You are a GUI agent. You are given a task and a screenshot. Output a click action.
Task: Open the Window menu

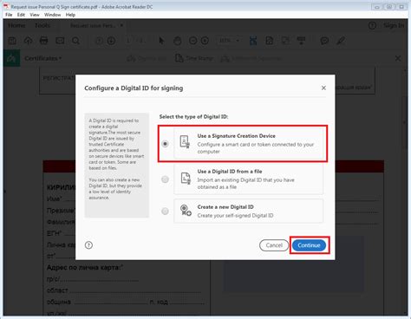coord(52,15)
